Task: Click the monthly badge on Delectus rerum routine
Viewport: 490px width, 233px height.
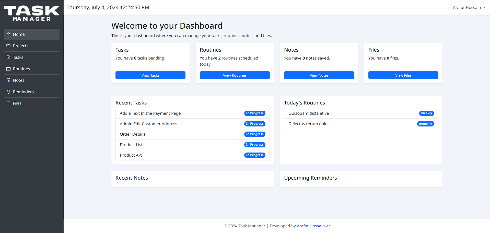Action: 425,124
